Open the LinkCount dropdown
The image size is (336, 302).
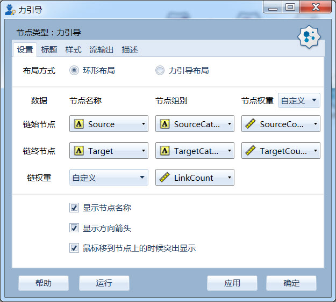[195, 178]
